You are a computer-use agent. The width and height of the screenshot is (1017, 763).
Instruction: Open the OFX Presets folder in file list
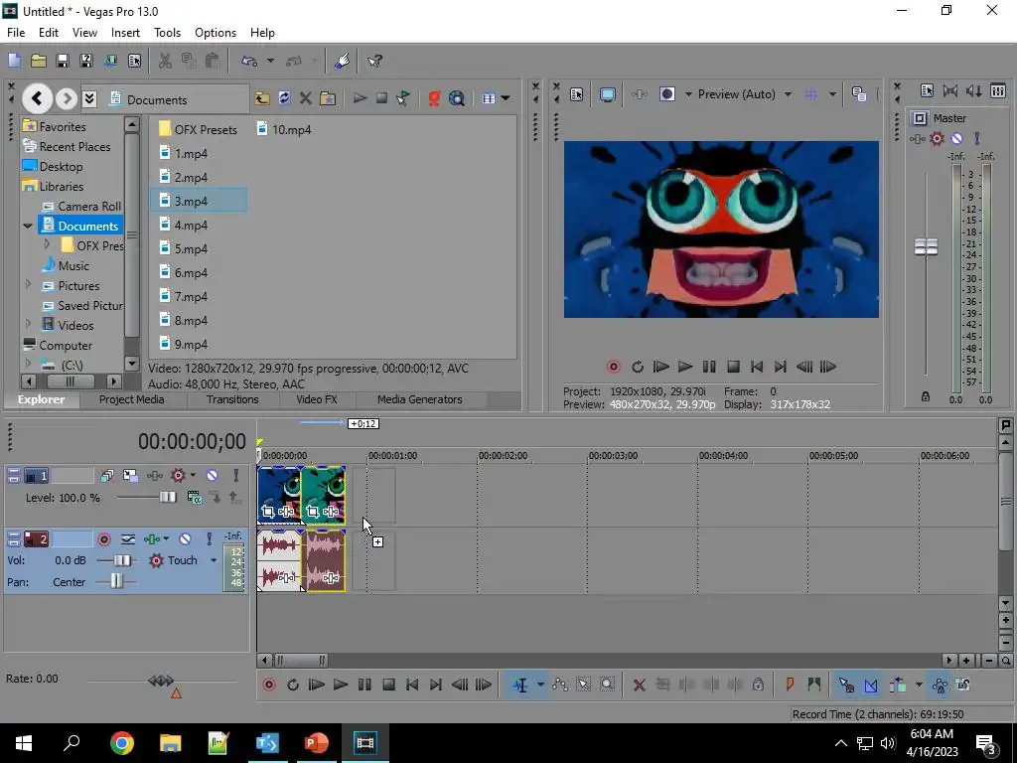tap(198, 129)
